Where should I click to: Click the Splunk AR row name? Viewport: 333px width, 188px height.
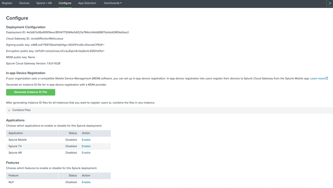(15, 153)
